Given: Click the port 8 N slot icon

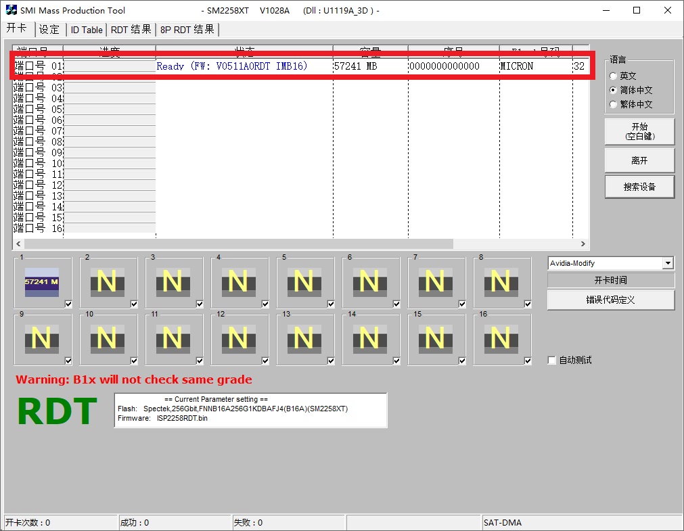Looking at the screenshot, I should (x=501, y=281).
